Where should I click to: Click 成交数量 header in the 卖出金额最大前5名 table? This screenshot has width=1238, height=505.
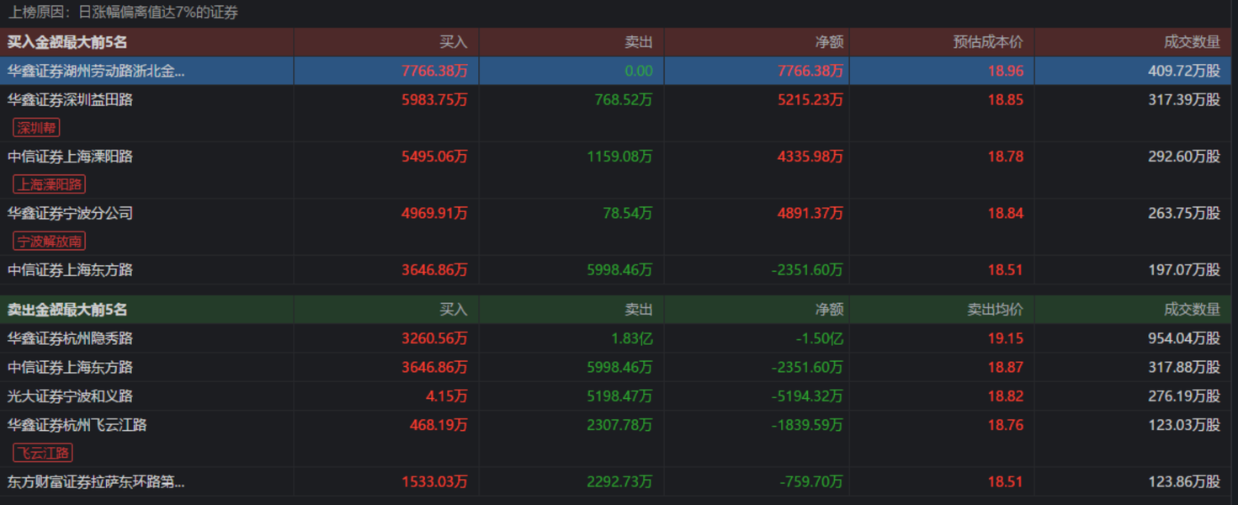tap(1192, 310)
